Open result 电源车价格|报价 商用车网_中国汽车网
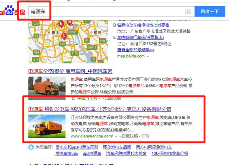This screenshot has height=165, width=229. (x=70, y=71)
